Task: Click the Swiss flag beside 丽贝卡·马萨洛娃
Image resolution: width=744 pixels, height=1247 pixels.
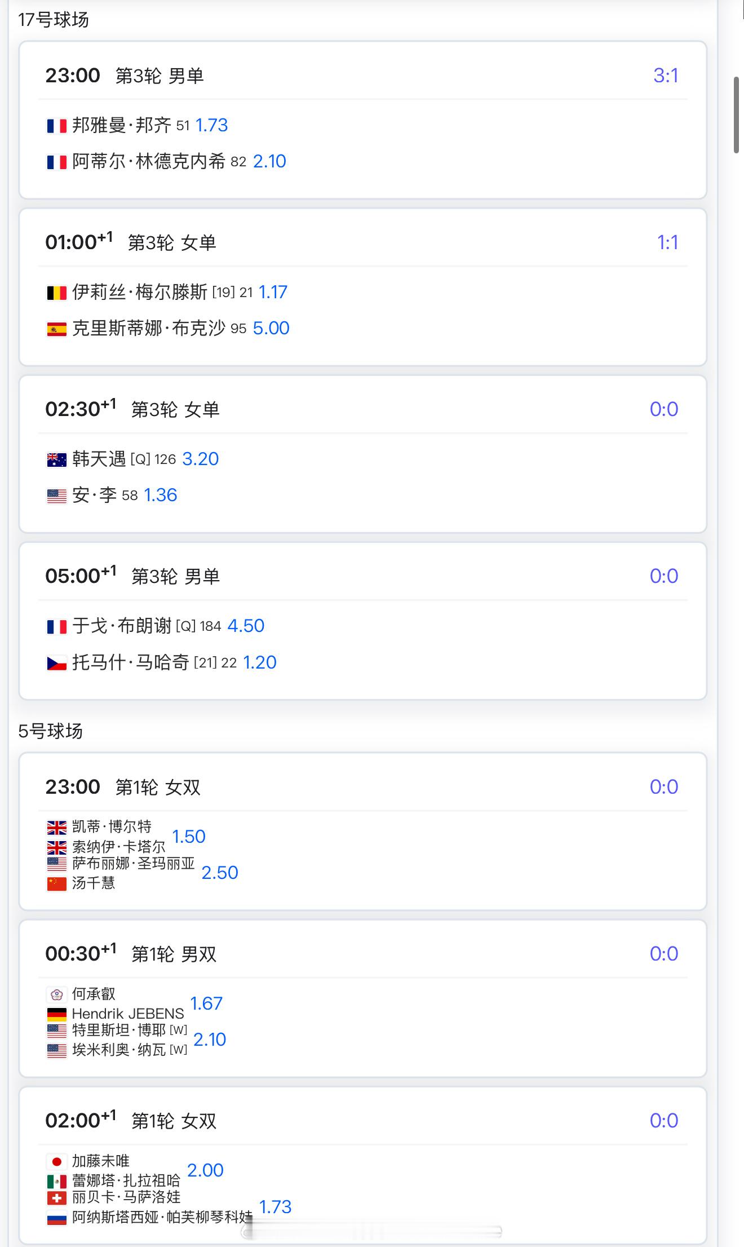Action: pyautogui.click(x=56, y=1198)
